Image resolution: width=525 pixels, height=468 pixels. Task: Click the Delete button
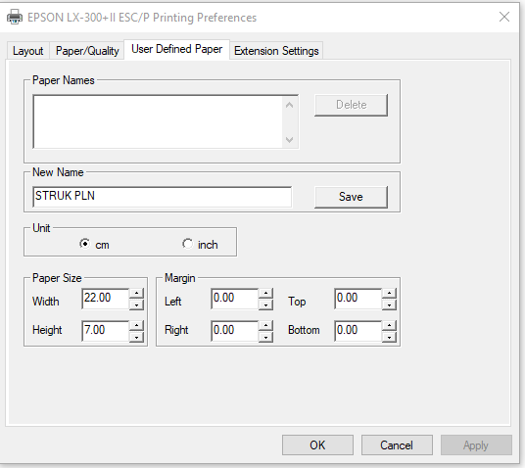[351, 105]
